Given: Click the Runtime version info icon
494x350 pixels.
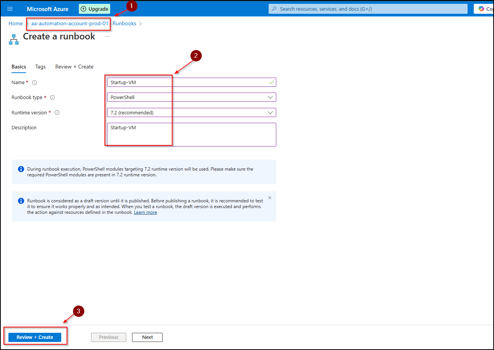Looking at the screenshot, I should coord(57,113).
